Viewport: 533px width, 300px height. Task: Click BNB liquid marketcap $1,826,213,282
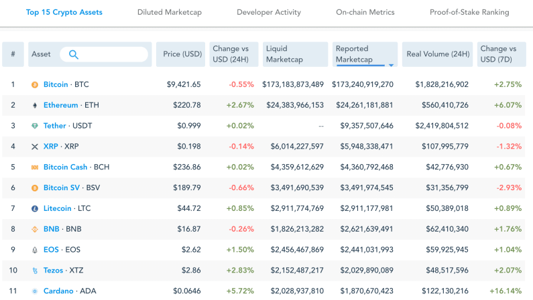pos(297,229)
